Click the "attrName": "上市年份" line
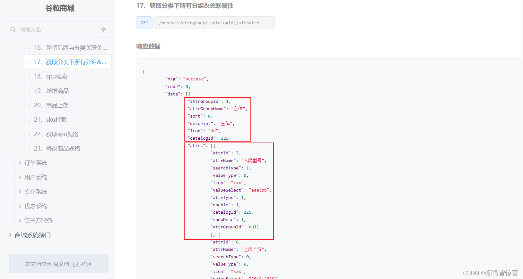Image resolution: width=523 pixels, height=279 pixels. pyautogui.click(x=239, y=250)
